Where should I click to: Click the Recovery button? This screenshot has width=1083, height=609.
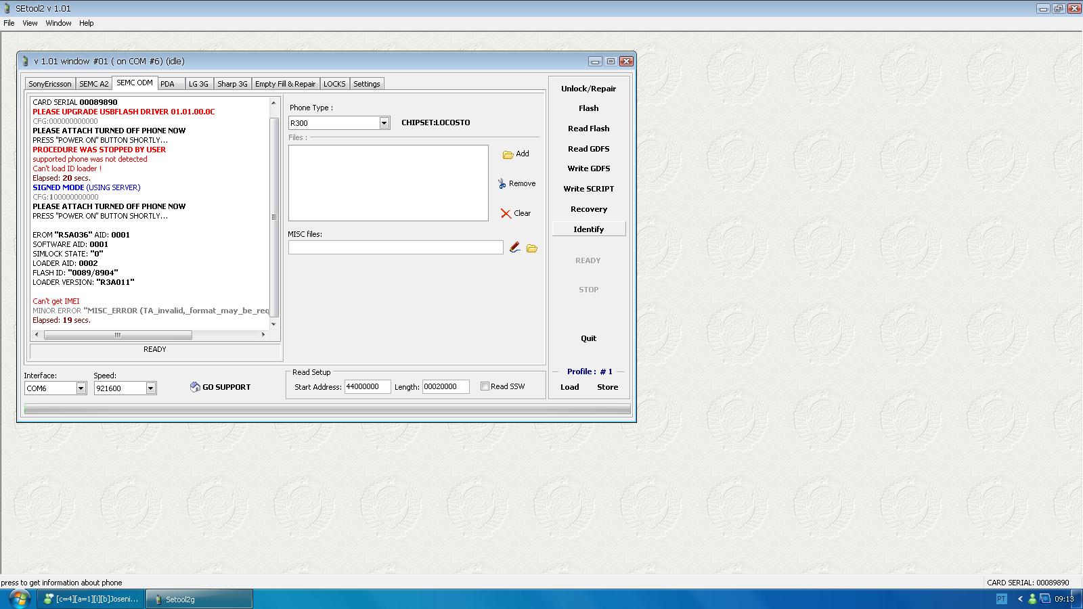click(589, 209)
